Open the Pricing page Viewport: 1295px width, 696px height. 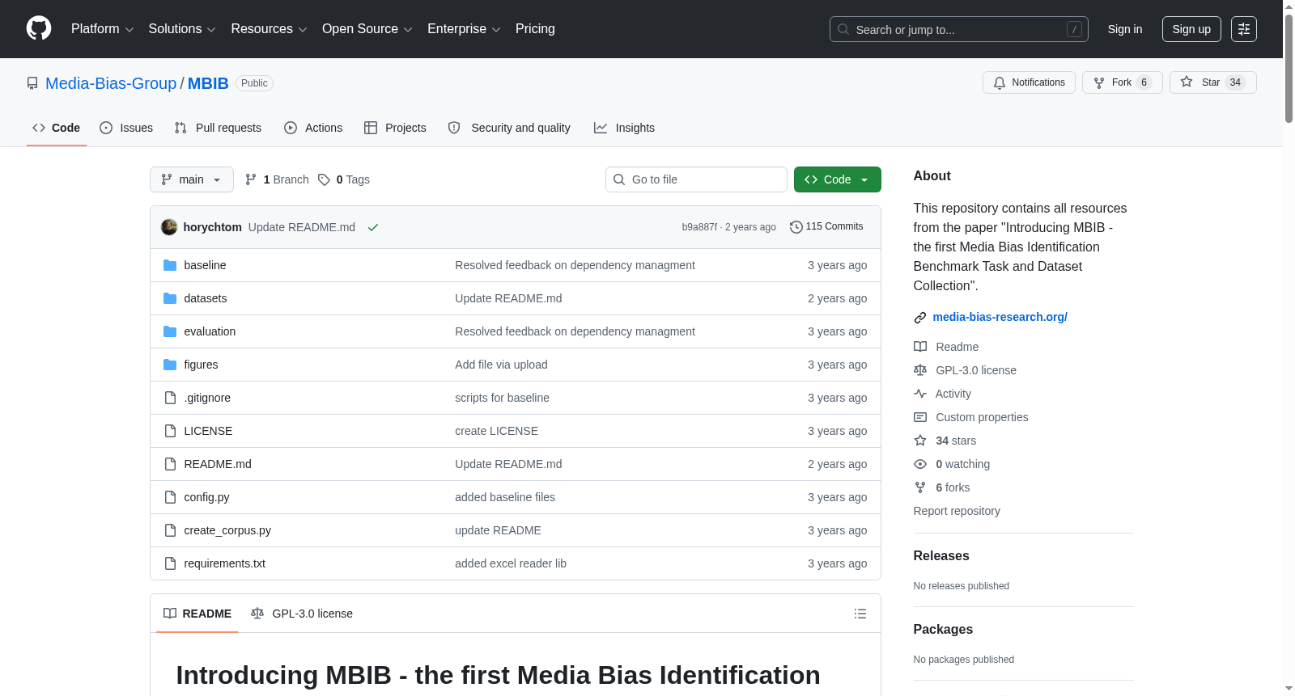[535, 29]
